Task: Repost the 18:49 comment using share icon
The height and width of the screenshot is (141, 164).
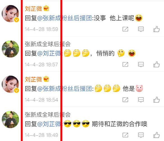Action: click(125, 135)
